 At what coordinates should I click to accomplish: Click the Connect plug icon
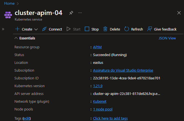44,29
